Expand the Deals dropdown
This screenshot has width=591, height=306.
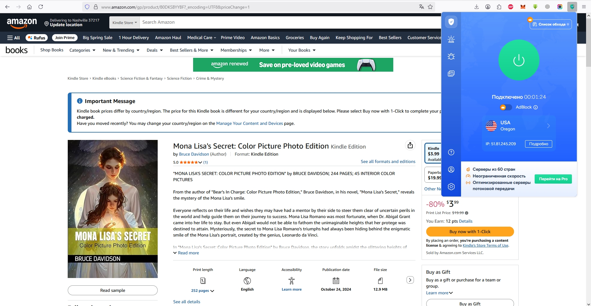155,50
